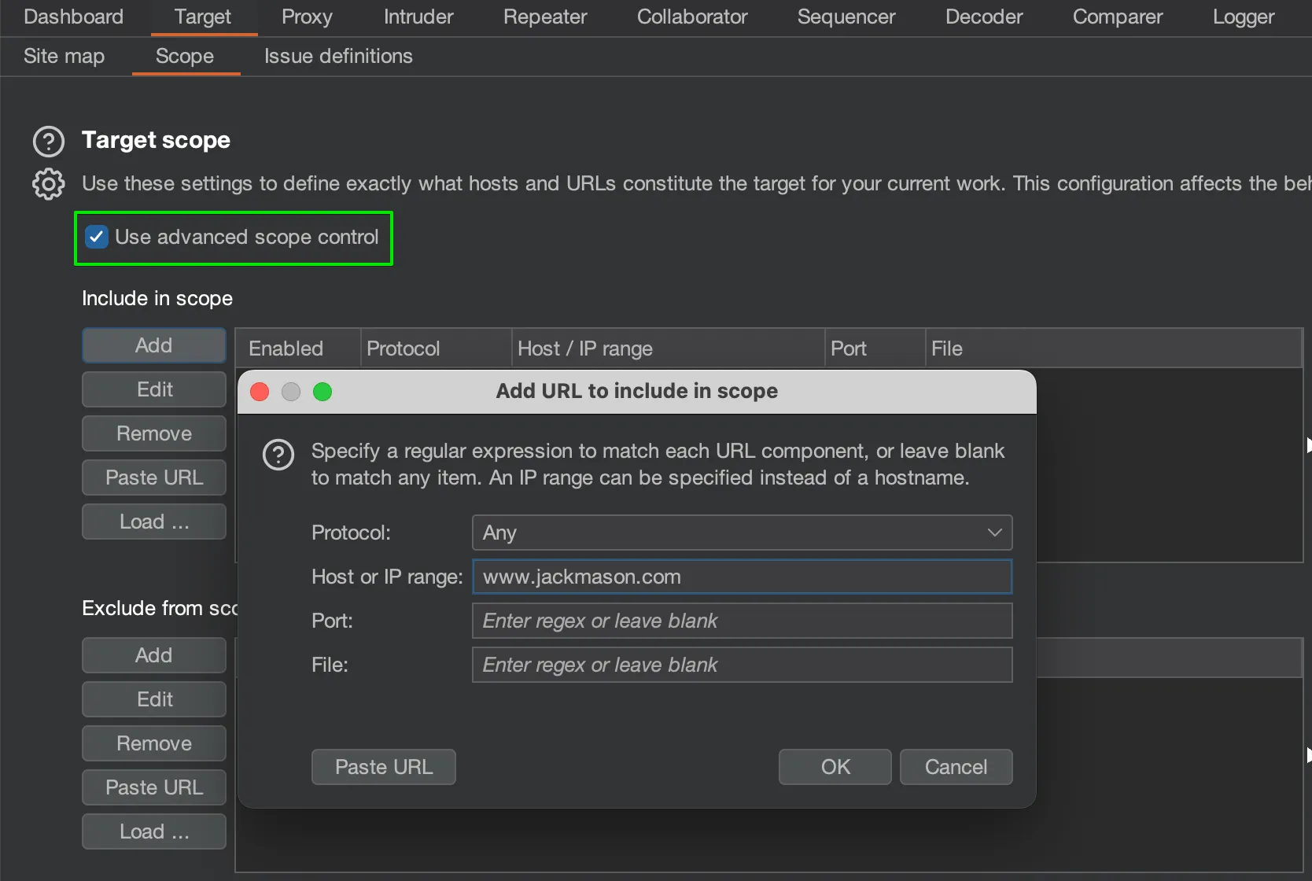
Task: Click the Protocol column header in the table
Action: tap(436, 348)
